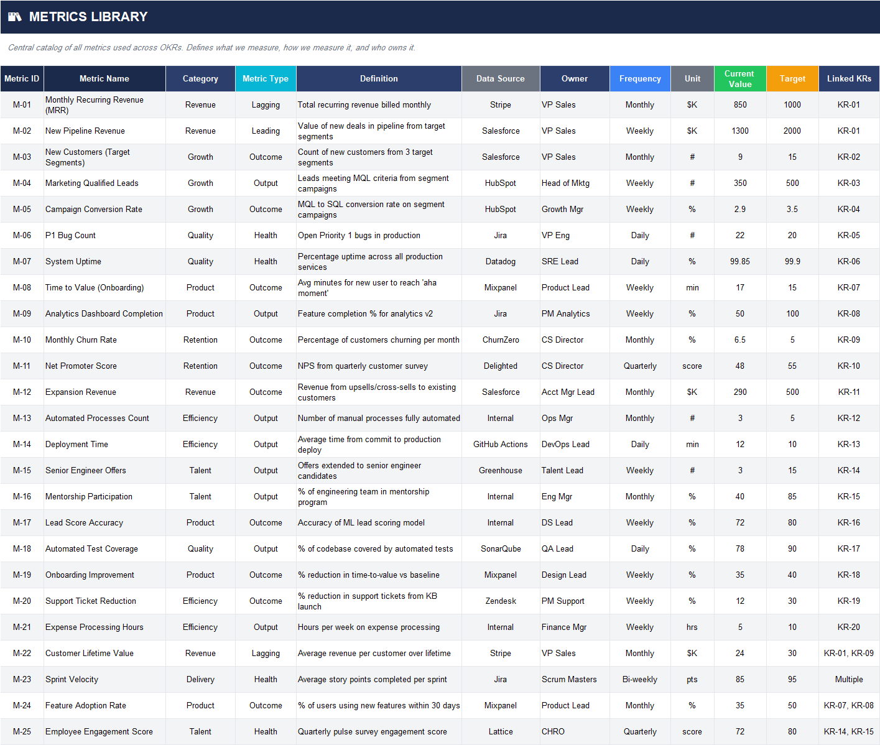The height and width of the screenshot is (745, 880).
Task: Click the Bi-weekly frequency cell
Action: click(640, 679)
